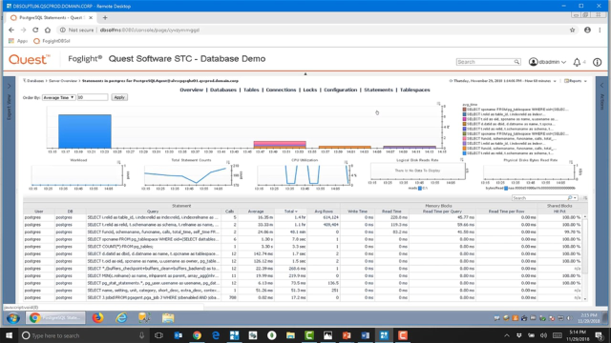The height and width of the screenshot is (343, 611).
Task: Sort the table by the Calls column header
Action: click(x=229, y=212)
